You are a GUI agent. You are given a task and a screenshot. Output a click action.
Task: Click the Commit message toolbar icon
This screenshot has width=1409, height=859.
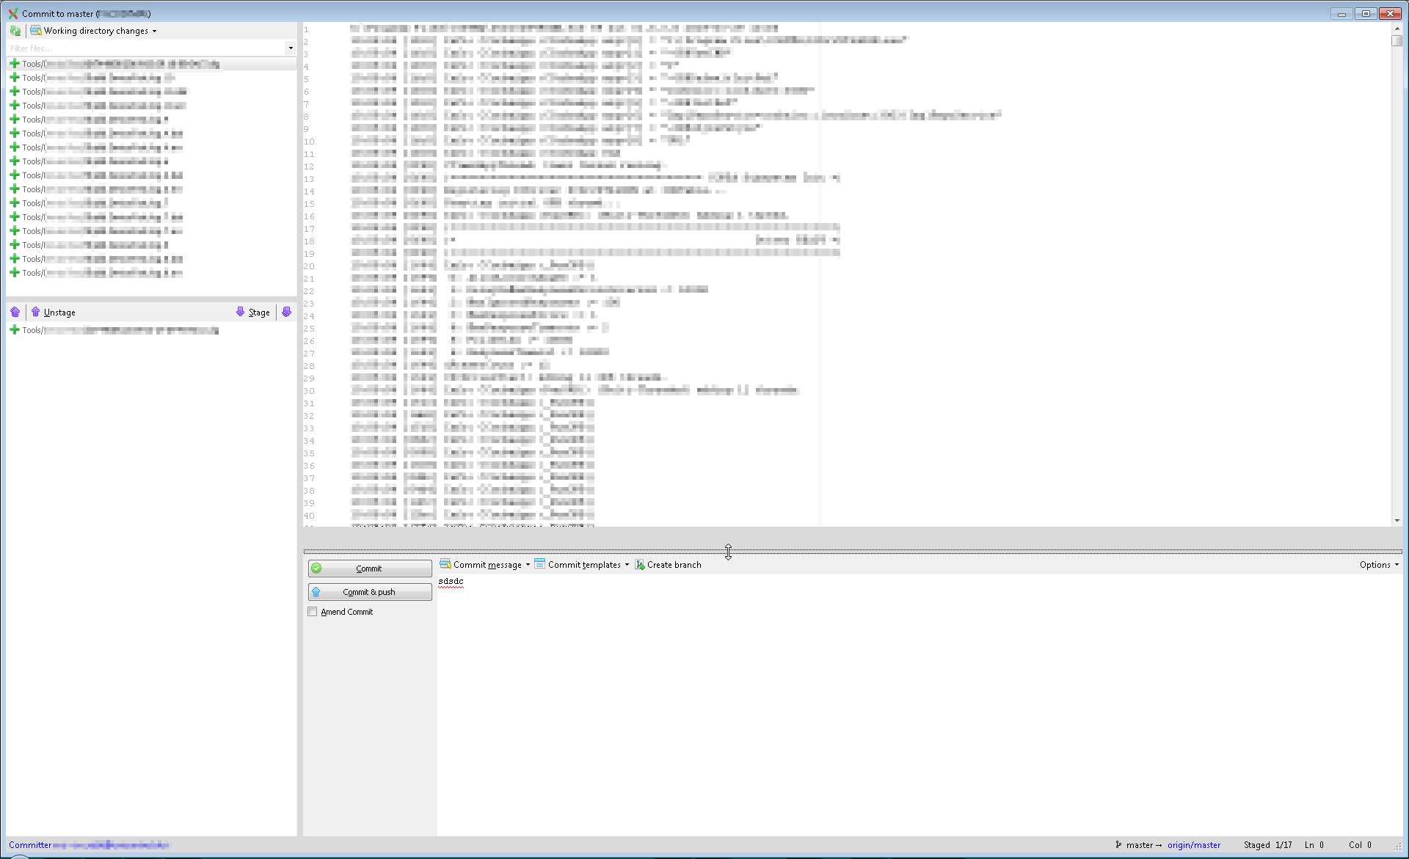(x=445, y=564)
